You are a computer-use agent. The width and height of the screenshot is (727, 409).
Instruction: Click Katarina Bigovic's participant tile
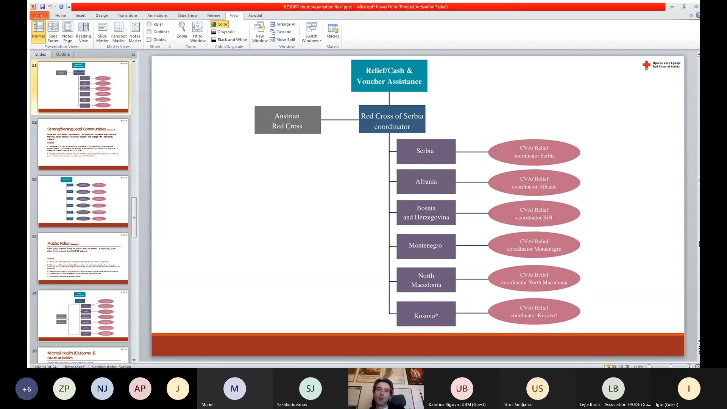[462, 389]
